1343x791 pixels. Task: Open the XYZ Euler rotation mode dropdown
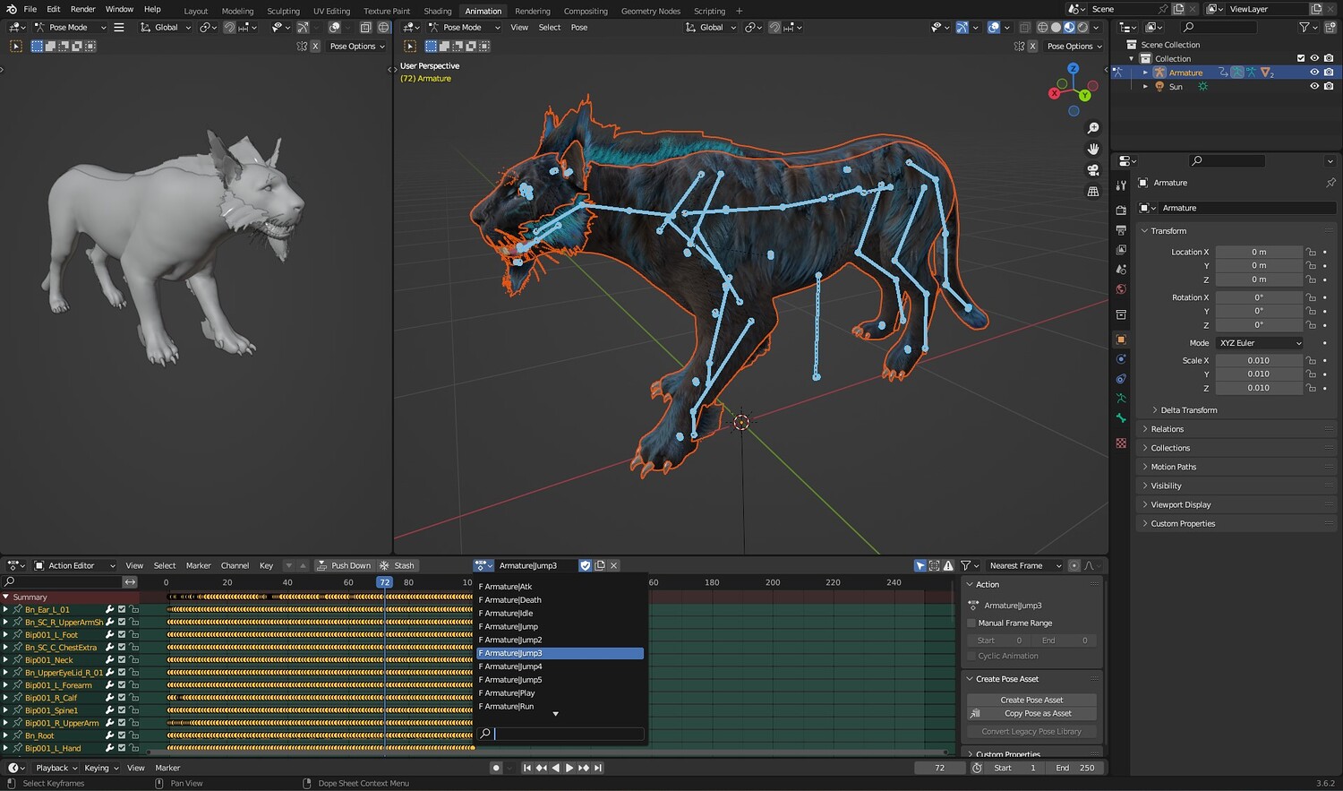click(x=1259, y=343)
